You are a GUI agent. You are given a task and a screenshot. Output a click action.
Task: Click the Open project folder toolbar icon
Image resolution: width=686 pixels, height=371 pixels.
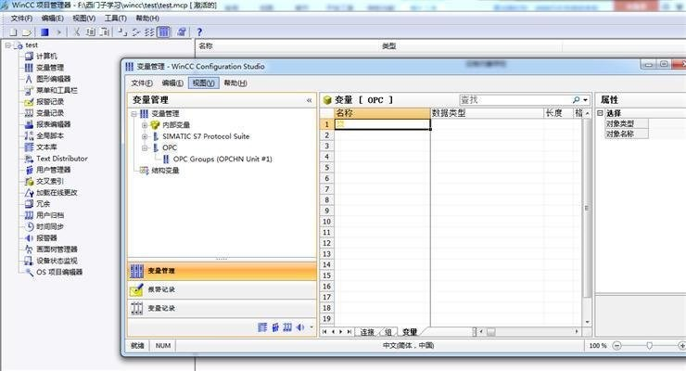click(27, 32)
